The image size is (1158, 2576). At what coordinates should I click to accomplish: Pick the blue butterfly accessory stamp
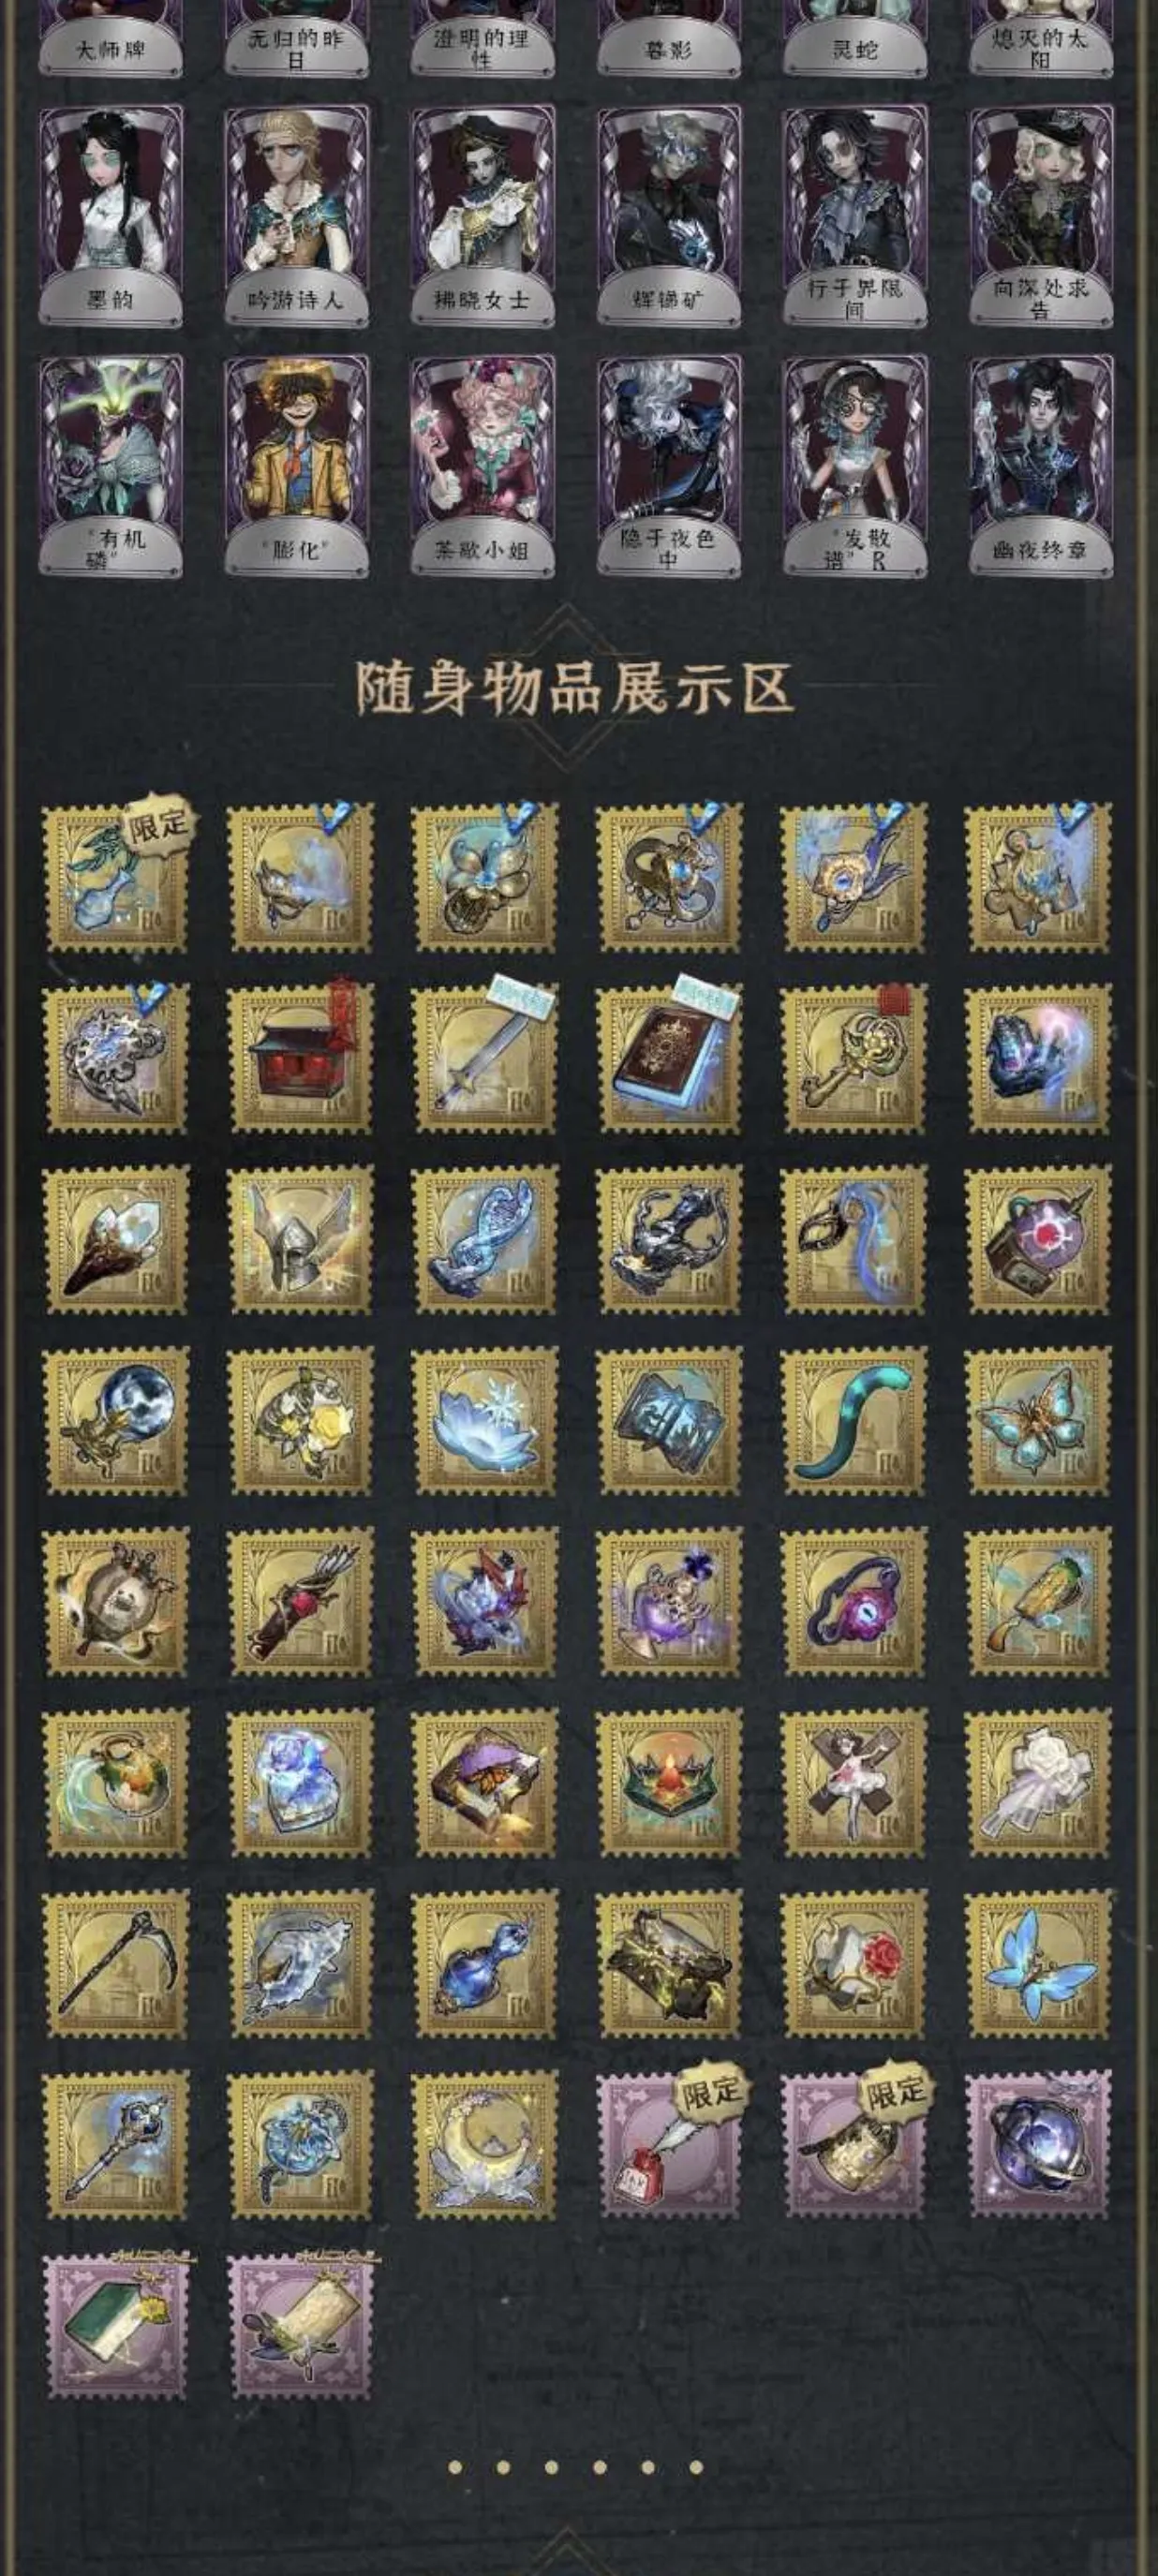coord(1039,1964)
